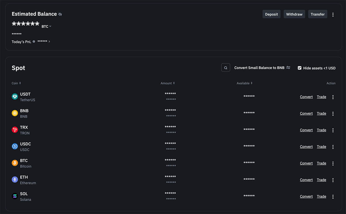Viewport: 346px width, 214px height.
Task: Open the USDT row action menu
Action: coord(333,97)
